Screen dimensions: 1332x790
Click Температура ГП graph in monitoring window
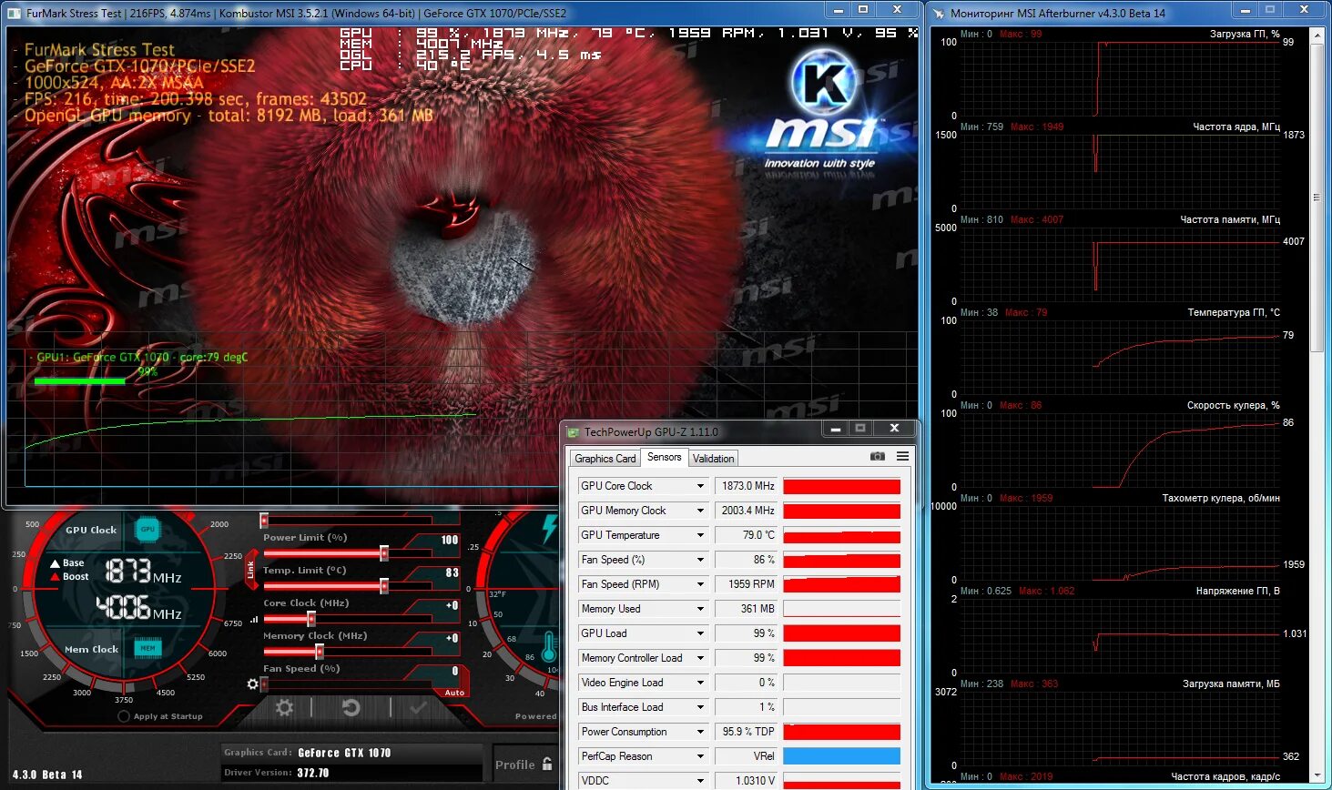click(1120, 357)
